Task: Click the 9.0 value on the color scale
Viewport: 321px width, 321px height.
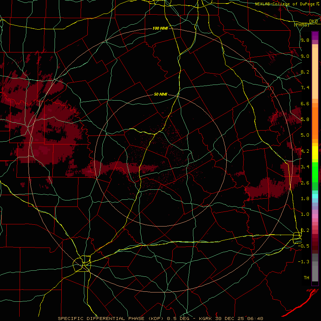Action: click(x=305, y=56)
